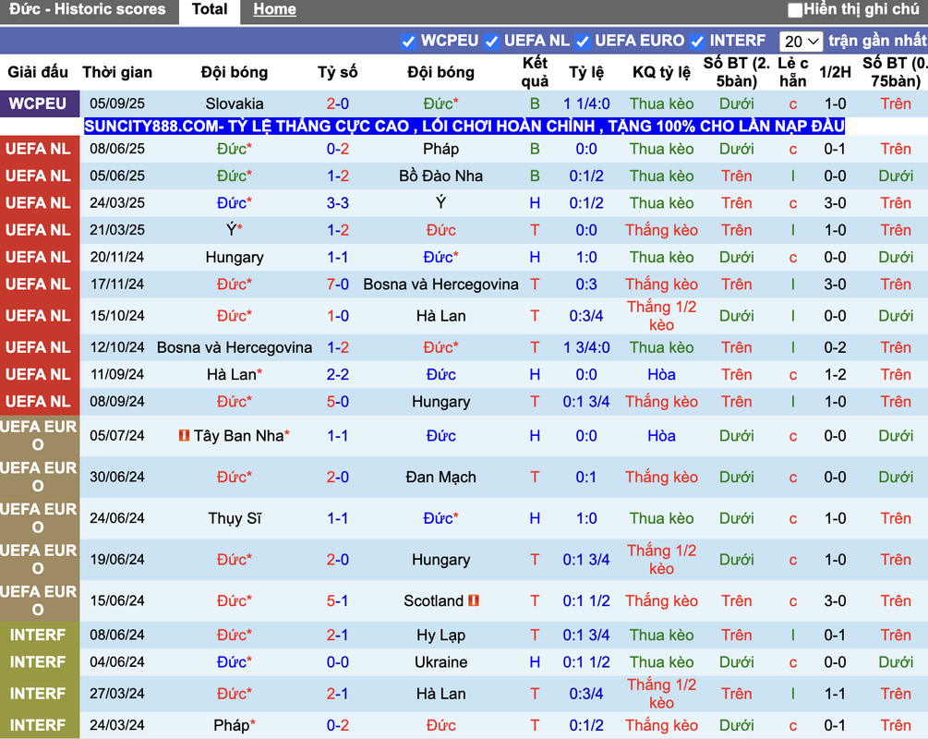The image size is (928, 739).
Task: Open the 20 recent matches dropdown
Action: (801, 42)
